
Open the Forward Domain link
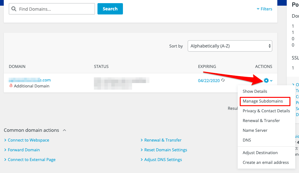pyautogui.click(x=24, y=150)
